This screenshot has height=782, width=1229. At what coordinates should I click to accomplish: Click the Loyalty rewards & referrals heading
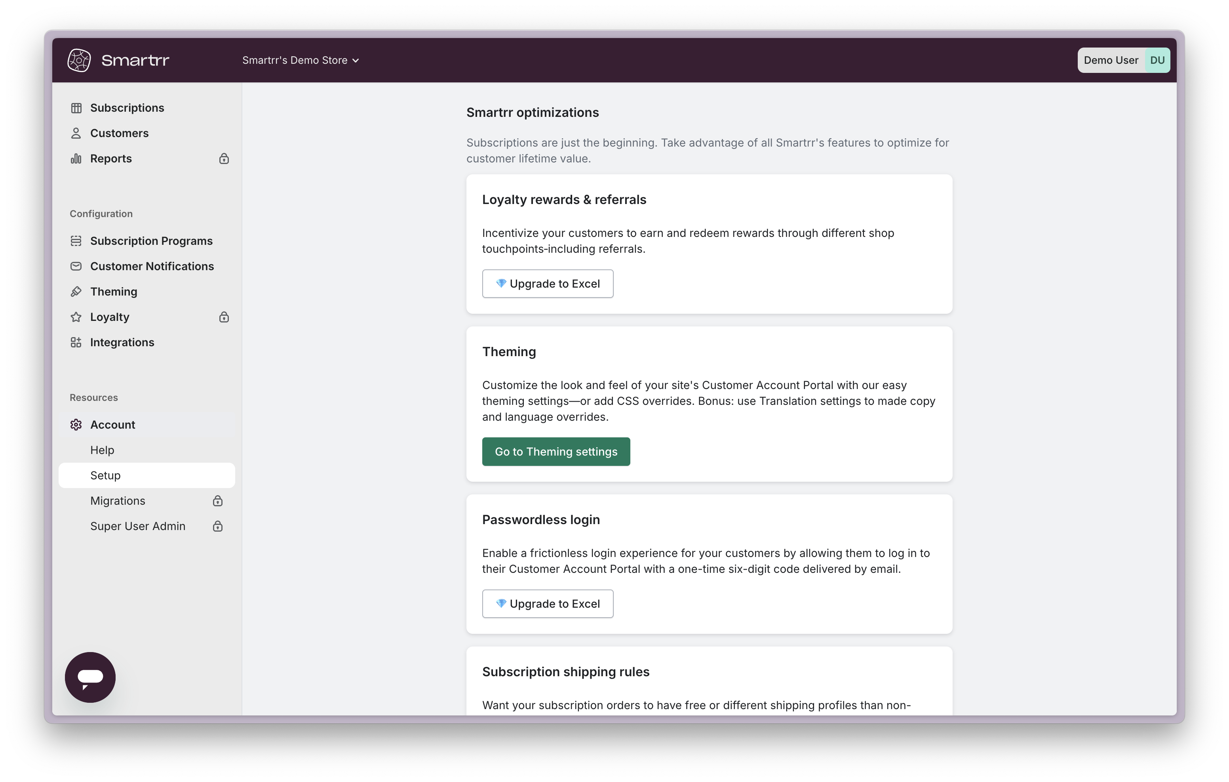coord(564,200)
